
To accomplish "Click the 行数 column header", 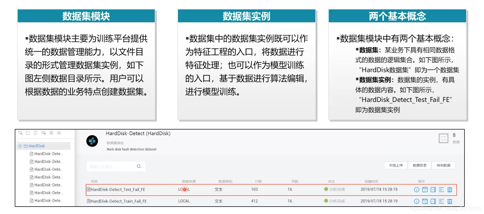I will [259, 181].
